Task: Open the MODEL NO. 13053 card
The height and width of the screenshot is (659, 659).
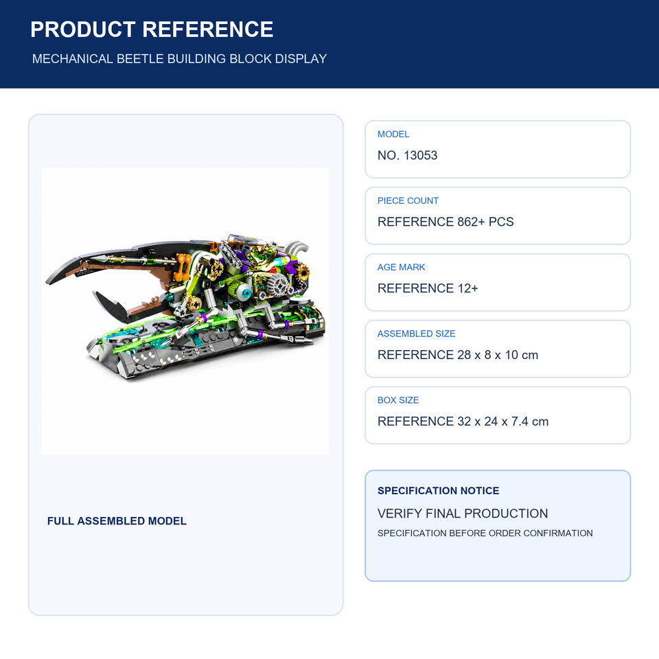Action: (498, 149)
